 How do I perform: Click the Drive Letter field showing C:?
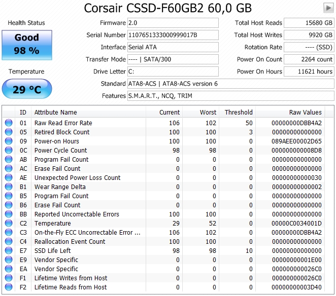pos(173,71)
